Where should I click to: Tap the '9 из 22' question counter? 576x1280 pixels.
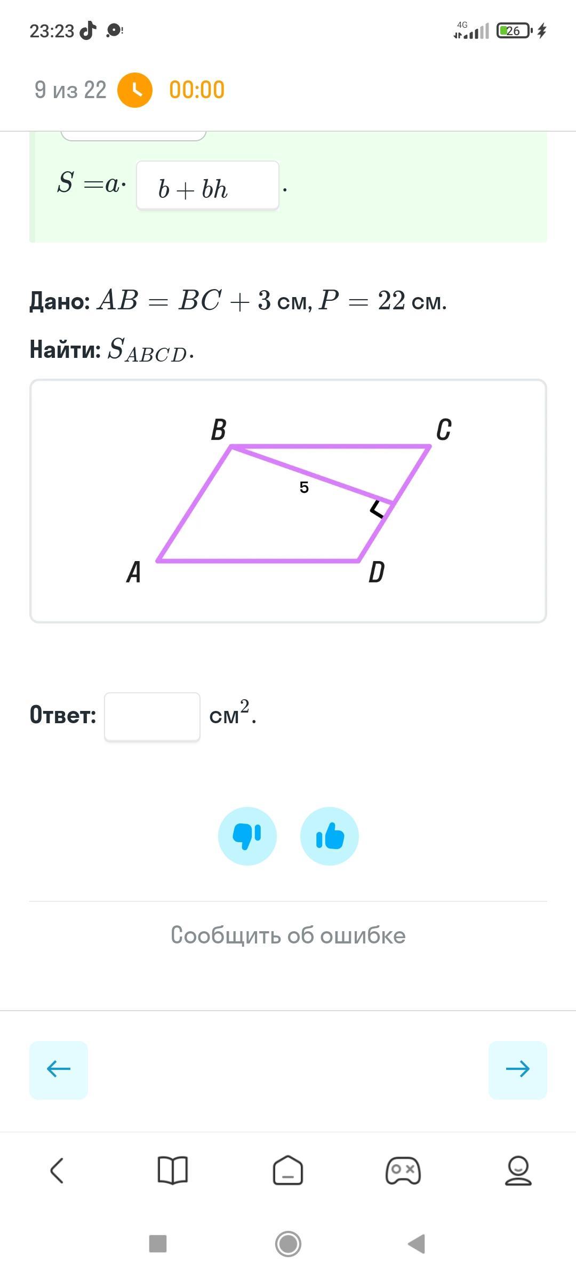tap(70, 90)
